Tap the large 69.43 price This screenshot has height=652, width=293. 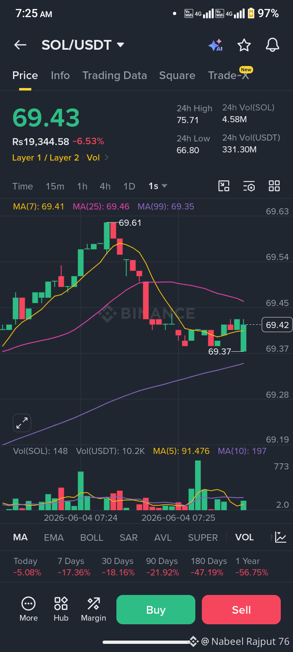pyautogui.click(x=46, y=118)
